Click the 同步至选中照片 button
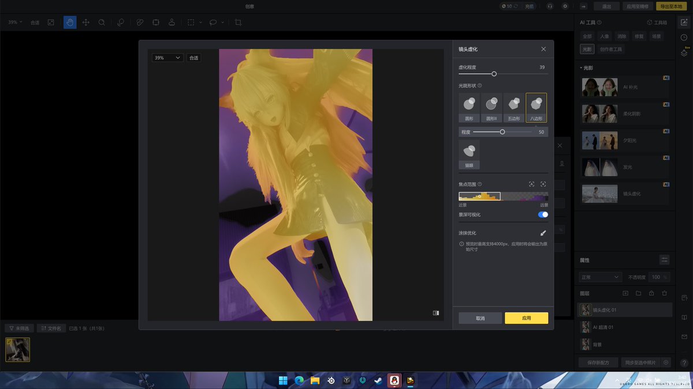The width and height of the screenshot is (693, 389). coord(640,362)
